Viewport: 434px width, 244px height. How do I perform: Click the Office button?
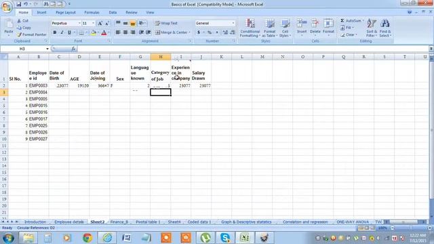click(7, 7)
